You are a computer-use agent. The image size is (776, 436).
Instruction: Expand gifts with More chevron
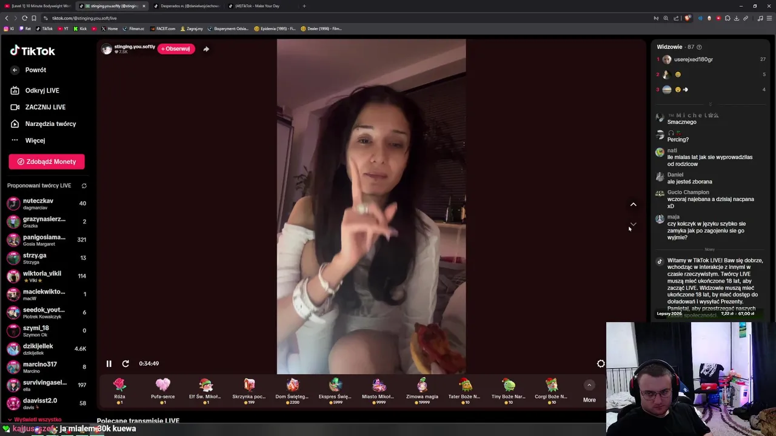589,385
